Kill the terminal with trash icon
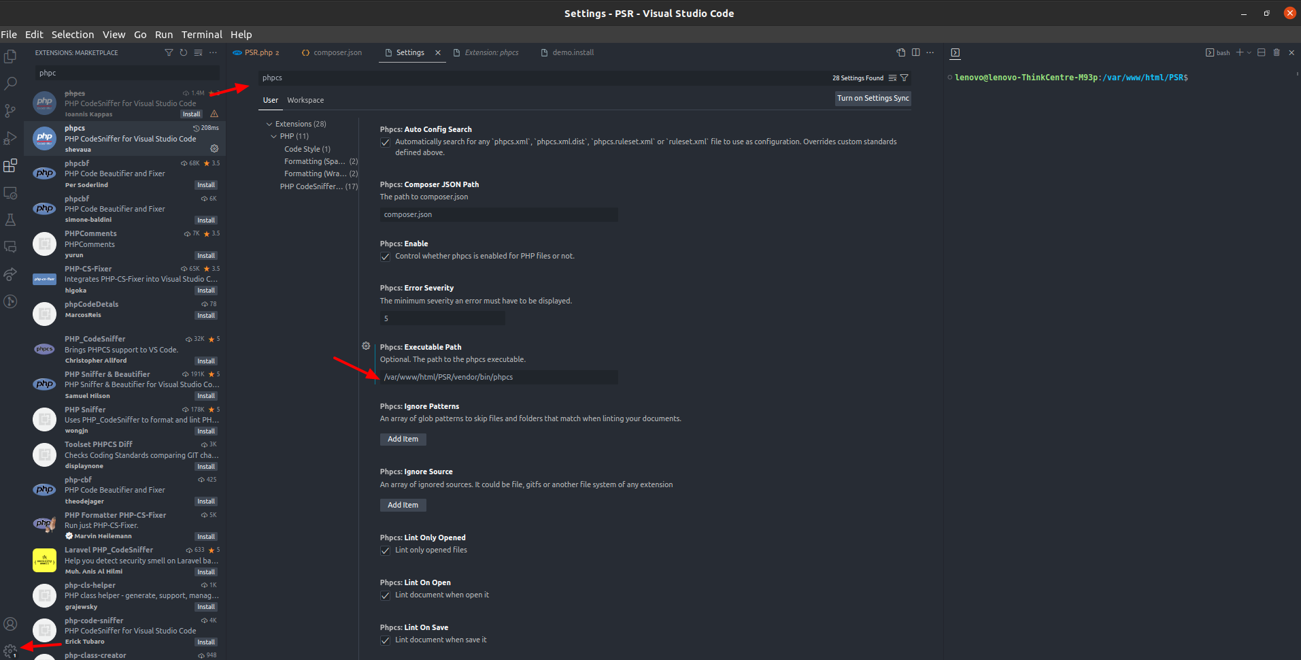This screenshot has height=660, width=1301. (1277, 52)
